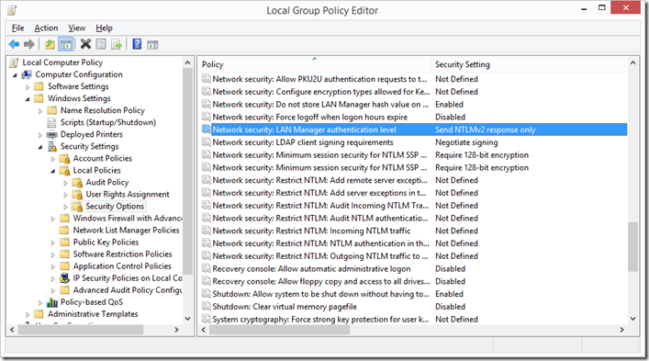649x361 pixels.
Task: Open the Help question-mark toolbar icon
Action: 137,44
